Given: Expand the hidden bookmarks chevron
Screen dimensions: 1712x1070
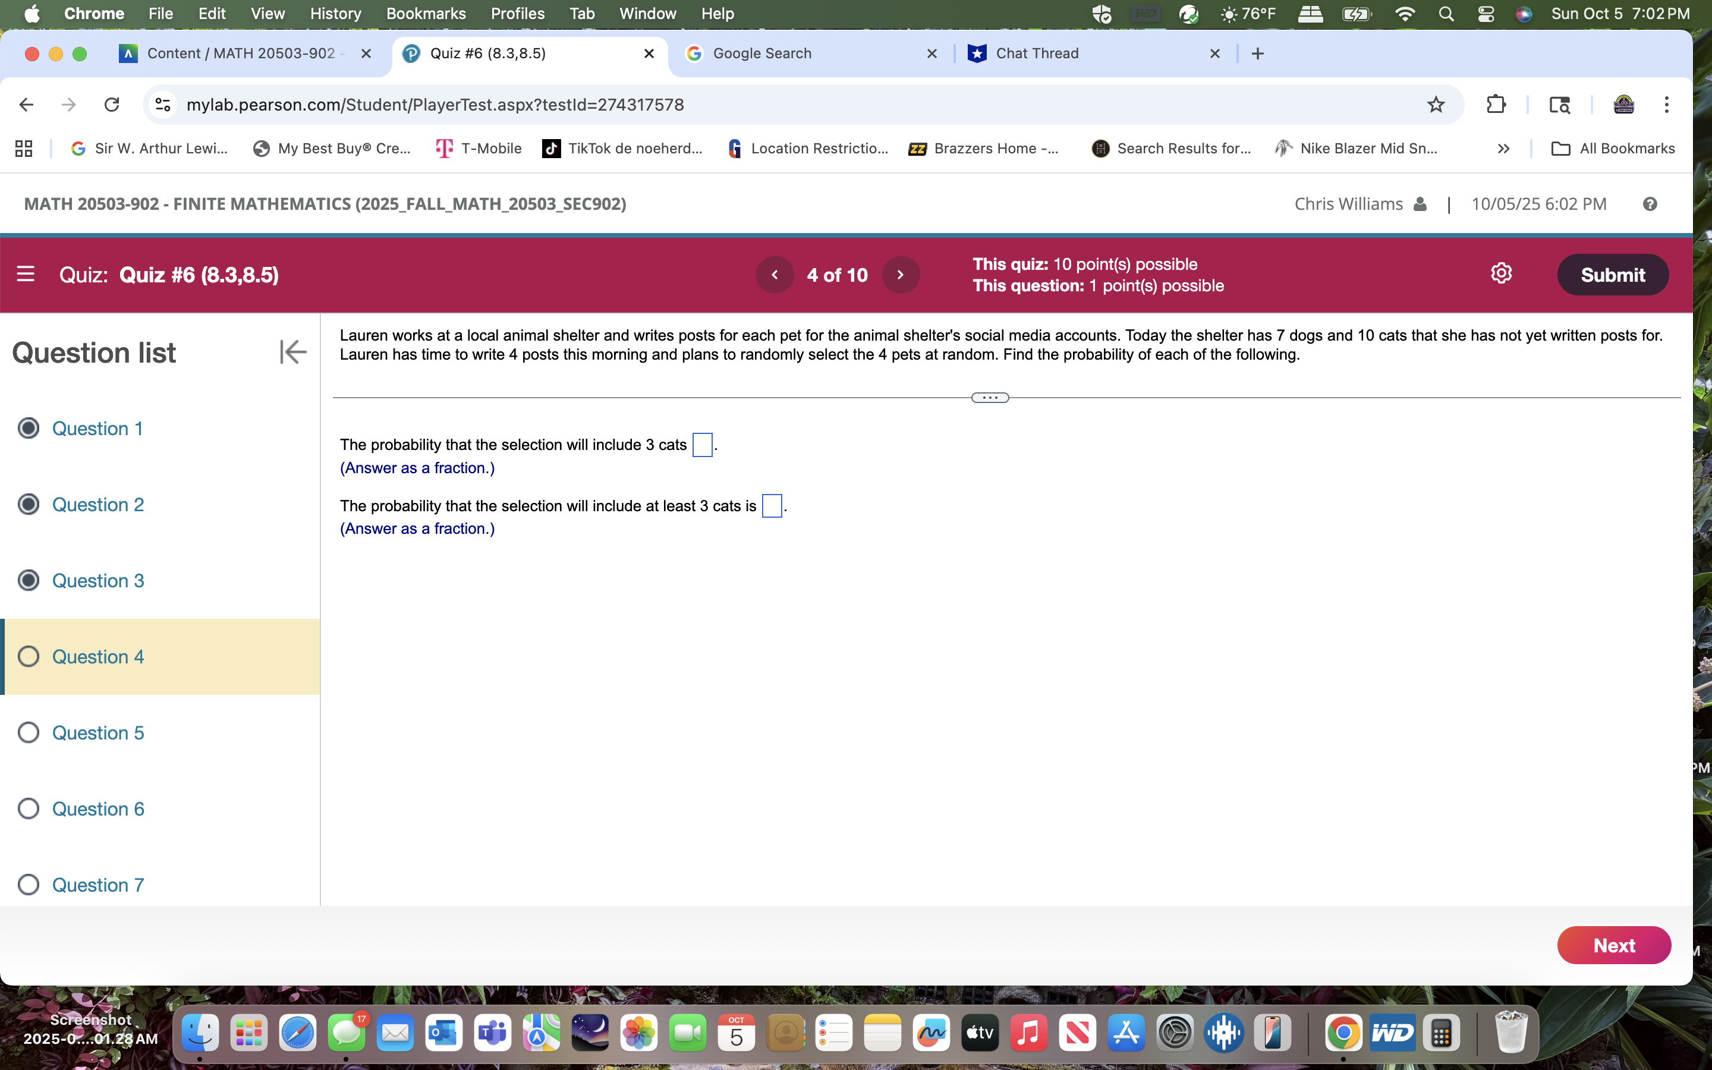Looking at the screenshot, I should (x=1504, y=148).
